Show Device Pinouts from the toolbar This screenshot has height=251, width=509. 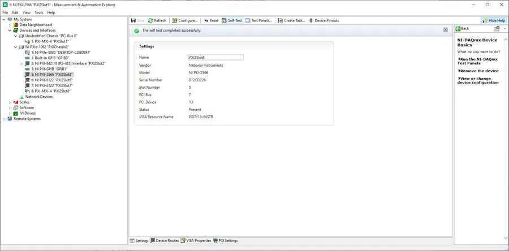coord(323,20)
